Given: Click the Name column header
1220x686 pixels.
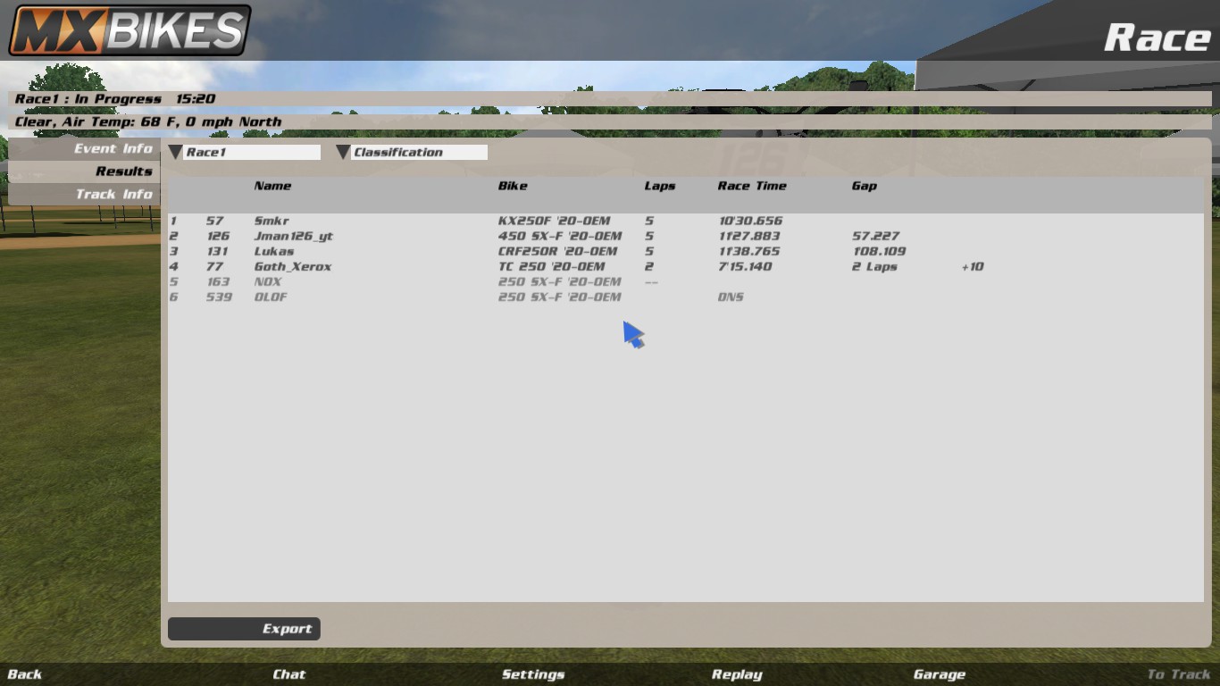Looking at the screenshot, I should [272, 186].
